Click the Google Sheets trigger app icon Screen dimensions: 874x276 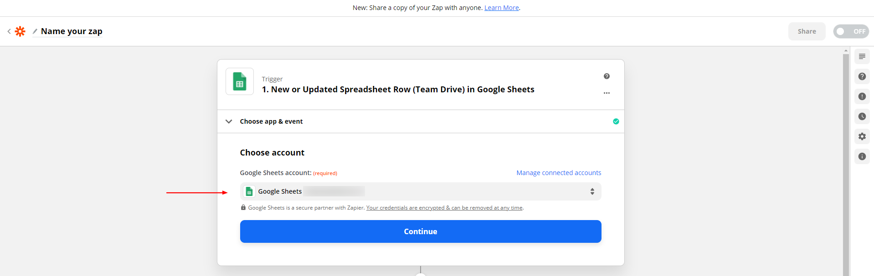tap(240, 81)
